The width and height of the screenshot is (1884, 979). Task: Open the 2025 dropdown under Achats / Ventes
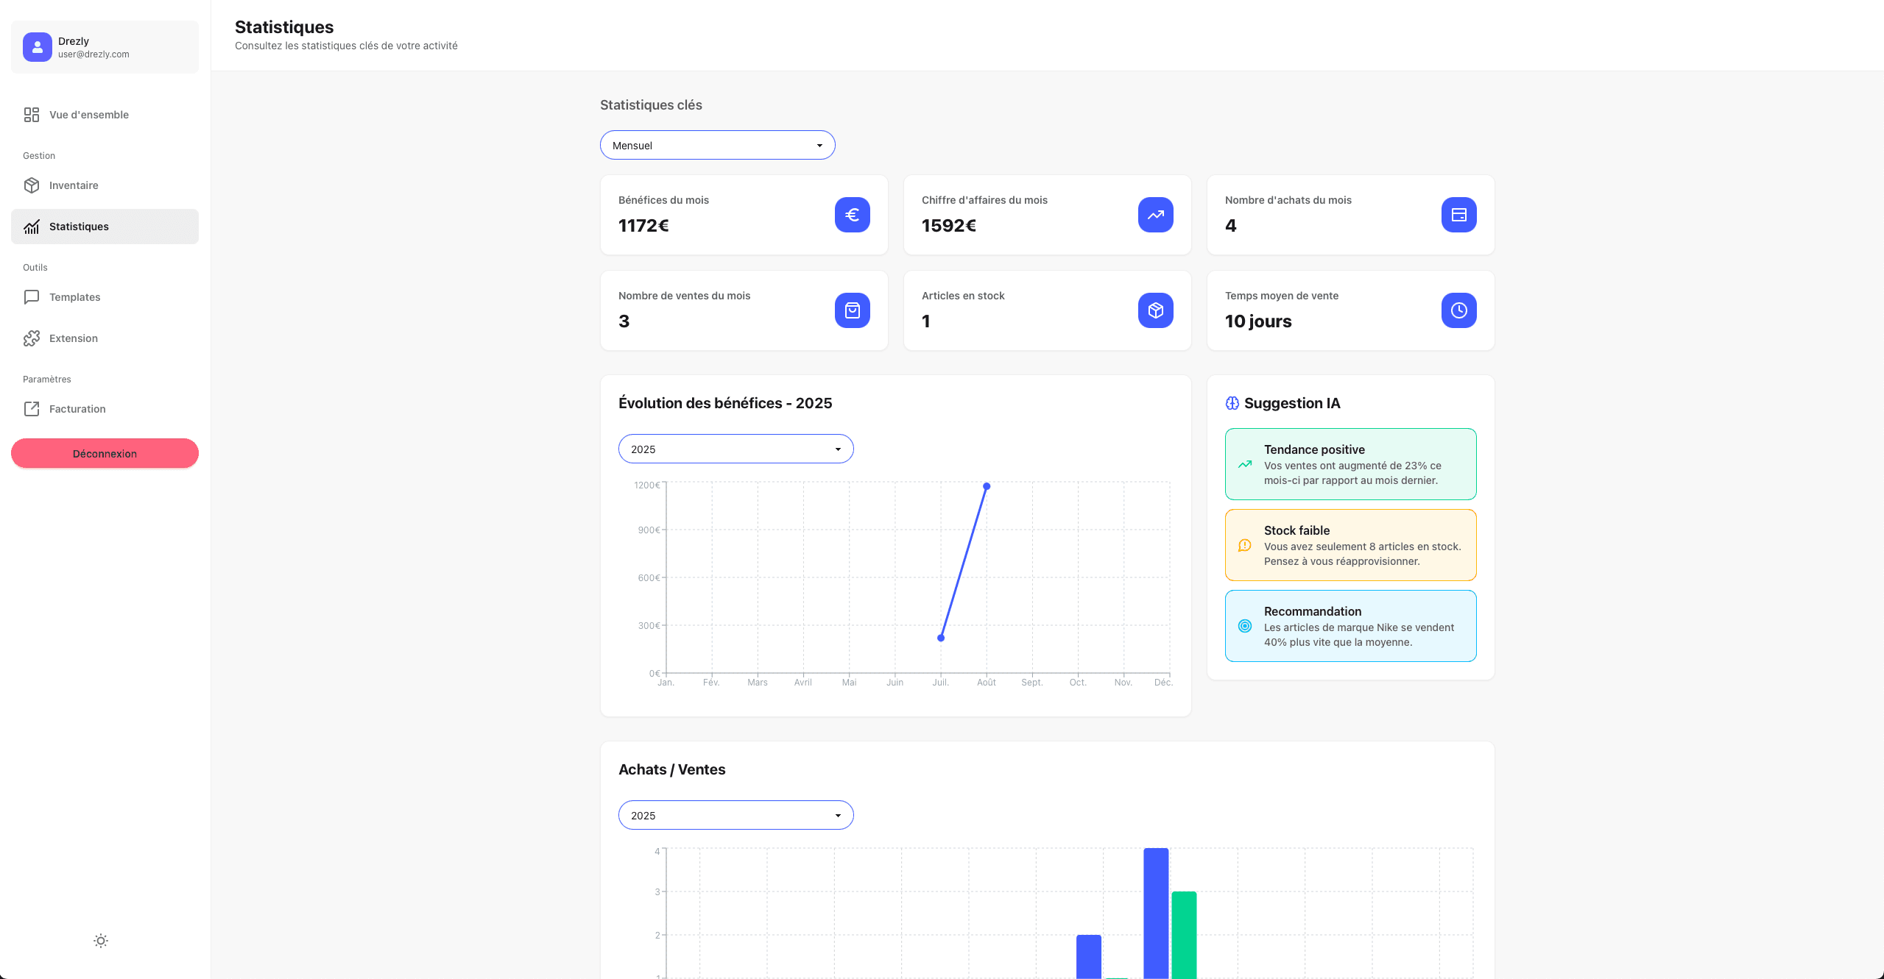[735, 816]
